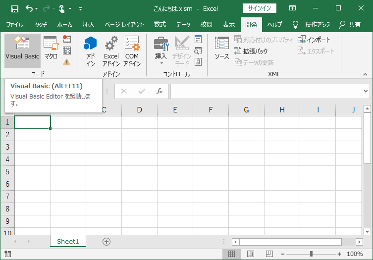373x260 pixels.
Task: Click the 操作アシスト lightbulb search
Action: click(x=311, y=24)
